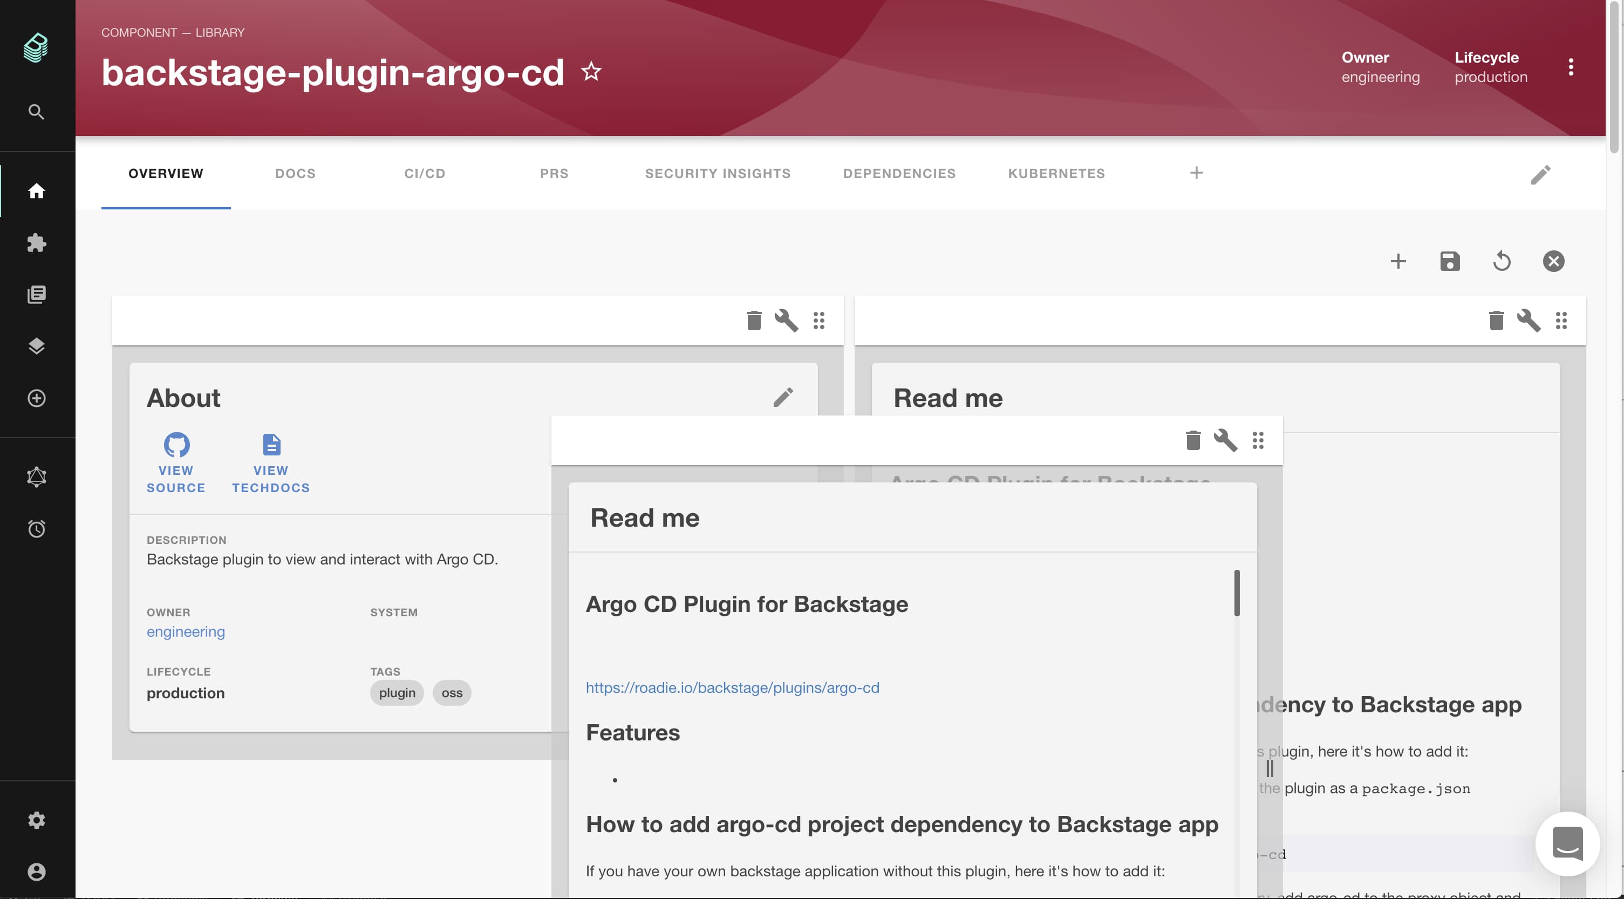Configure the Read me card with wrench icon
The image size is (1624, 899).
point(1530,320)
